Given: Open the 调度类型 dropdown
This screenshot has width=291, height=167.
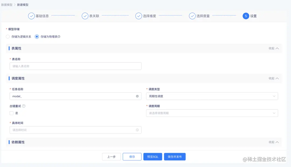Looking at the screenshot, I should coord(212,96).
